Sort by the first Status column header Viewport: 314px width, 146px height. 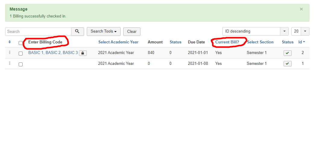[175, 42]
